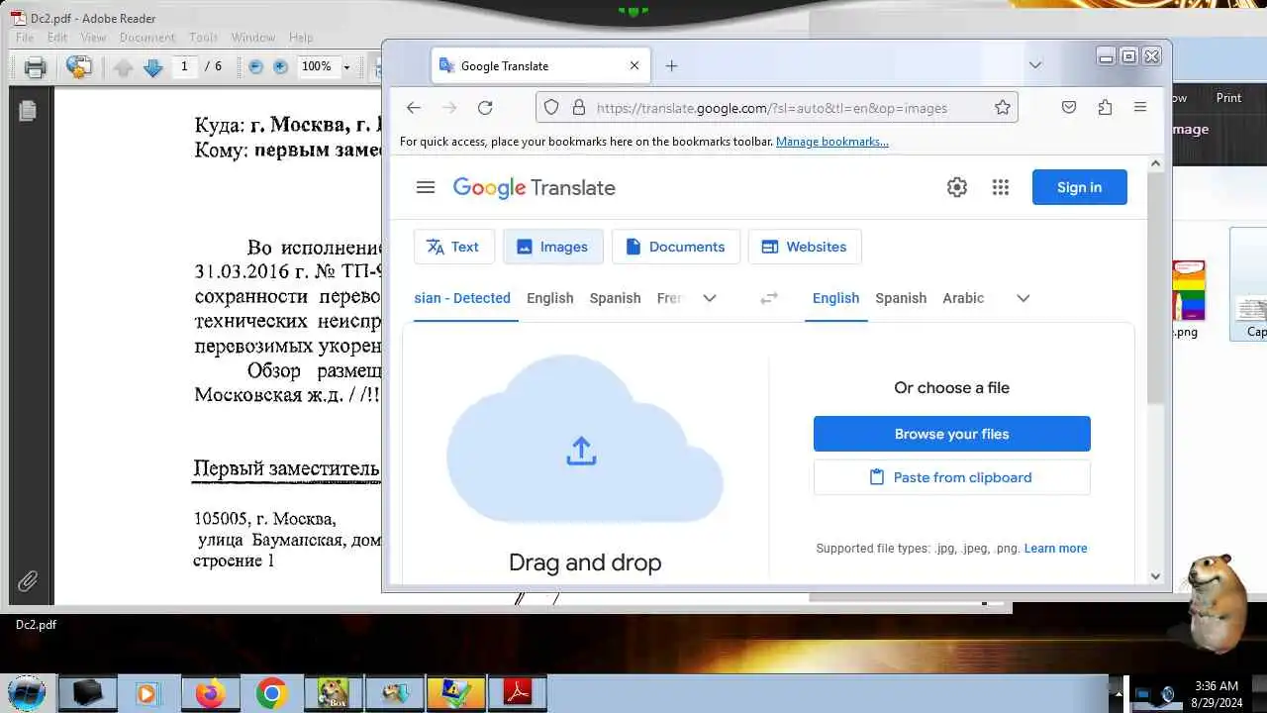The width and height of the screenshot is (1267, 713).
Task: Open the Google apps grid
Action: [x=1001, y=187]
